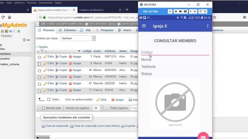248x139 pixels.
Task: Sort by the telefone column header
Action: tap(110, 51)
